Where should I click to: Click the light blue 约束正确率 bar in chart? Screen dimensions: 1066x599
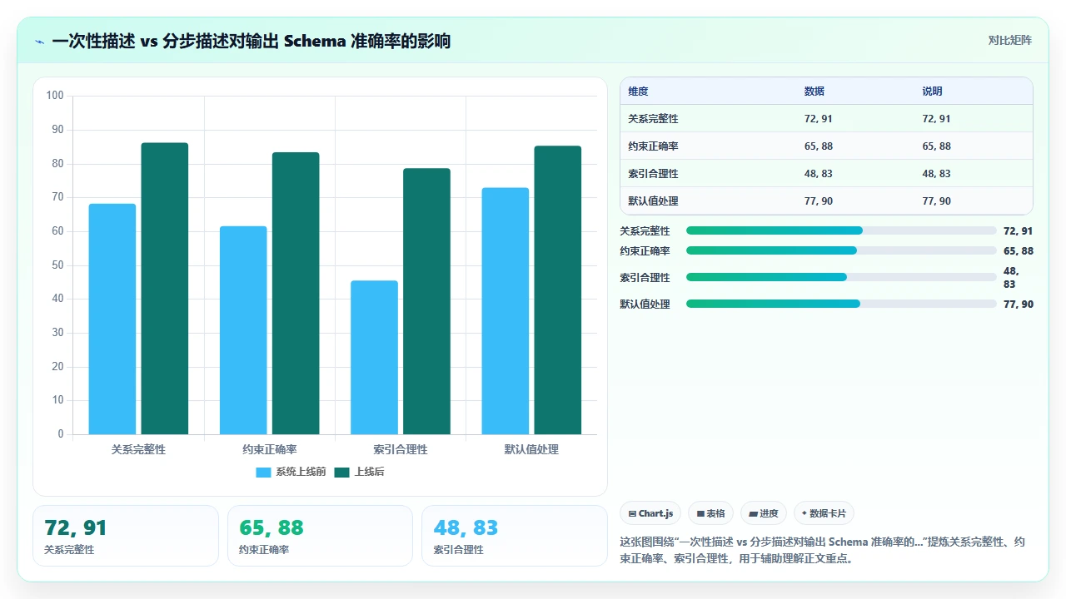click(x=243, y=330)
